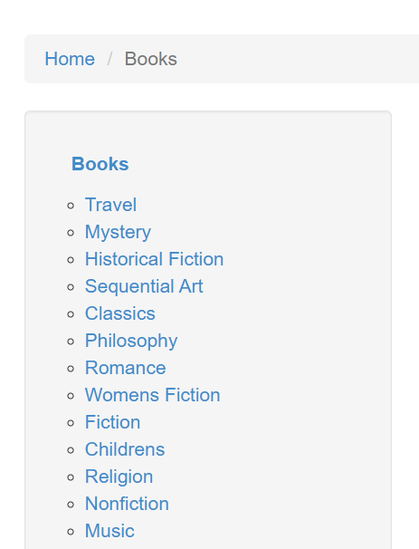The image size is (419, 549).
Task: Go to the Sequential Art category
Action: [144, 286]
